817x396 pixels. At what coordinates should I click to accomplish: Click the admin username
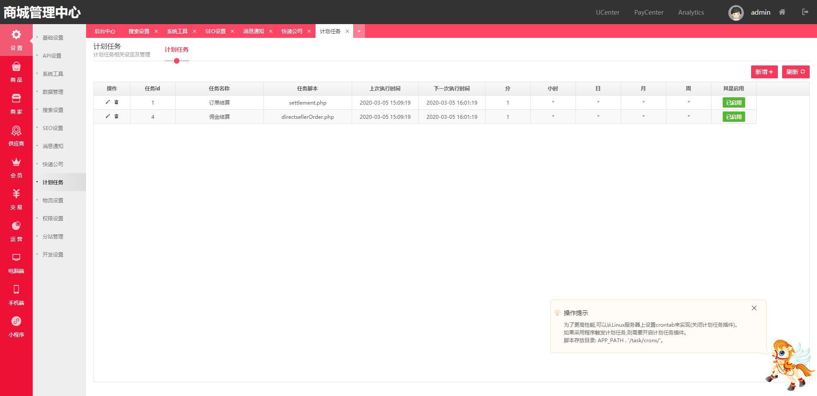pyautogui.click(x=761, y=12)
